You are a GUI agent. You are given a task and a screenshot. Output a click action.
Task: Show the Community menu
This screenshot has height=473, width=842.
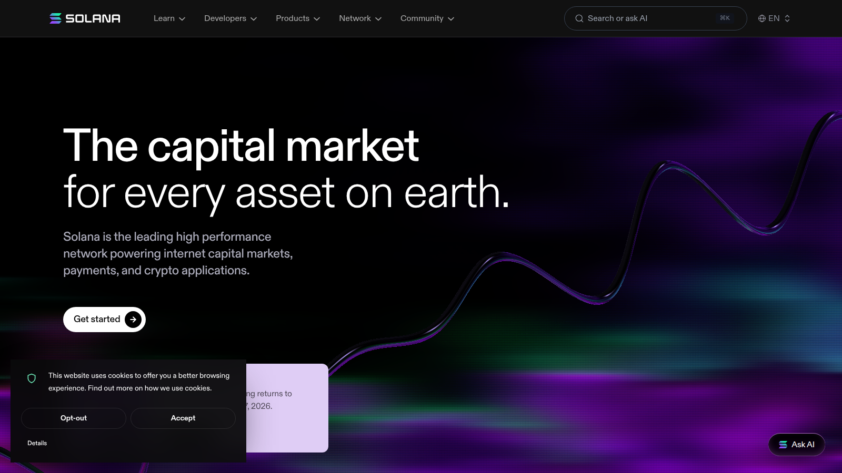click(427, 18)
